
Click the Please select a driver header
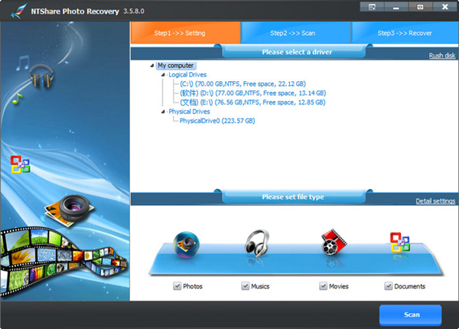[x=295, y=52]
